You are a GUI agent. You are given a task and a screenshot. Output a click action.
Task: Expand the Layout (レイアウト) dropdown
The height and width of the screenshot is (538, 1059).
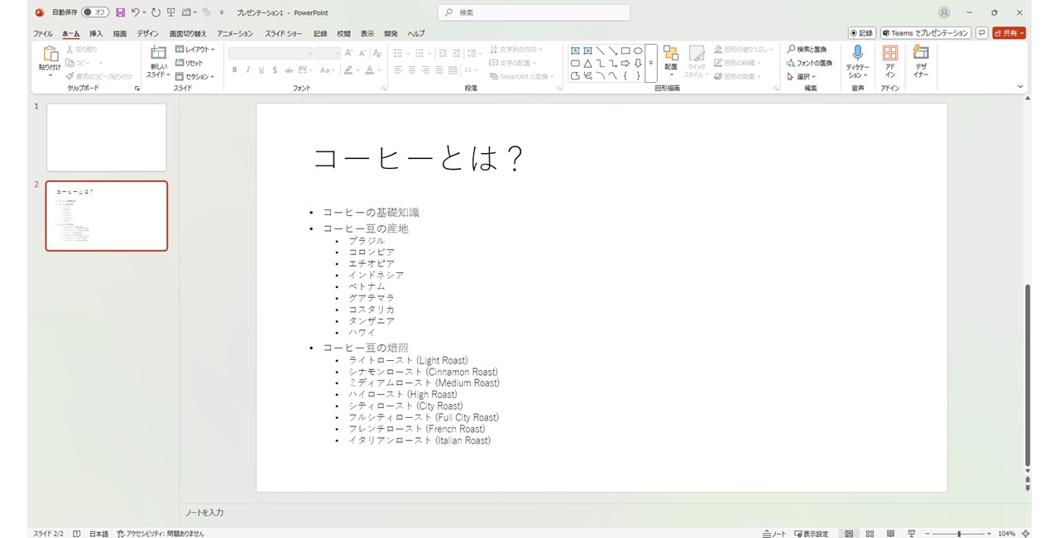click(x=195, y=50)
